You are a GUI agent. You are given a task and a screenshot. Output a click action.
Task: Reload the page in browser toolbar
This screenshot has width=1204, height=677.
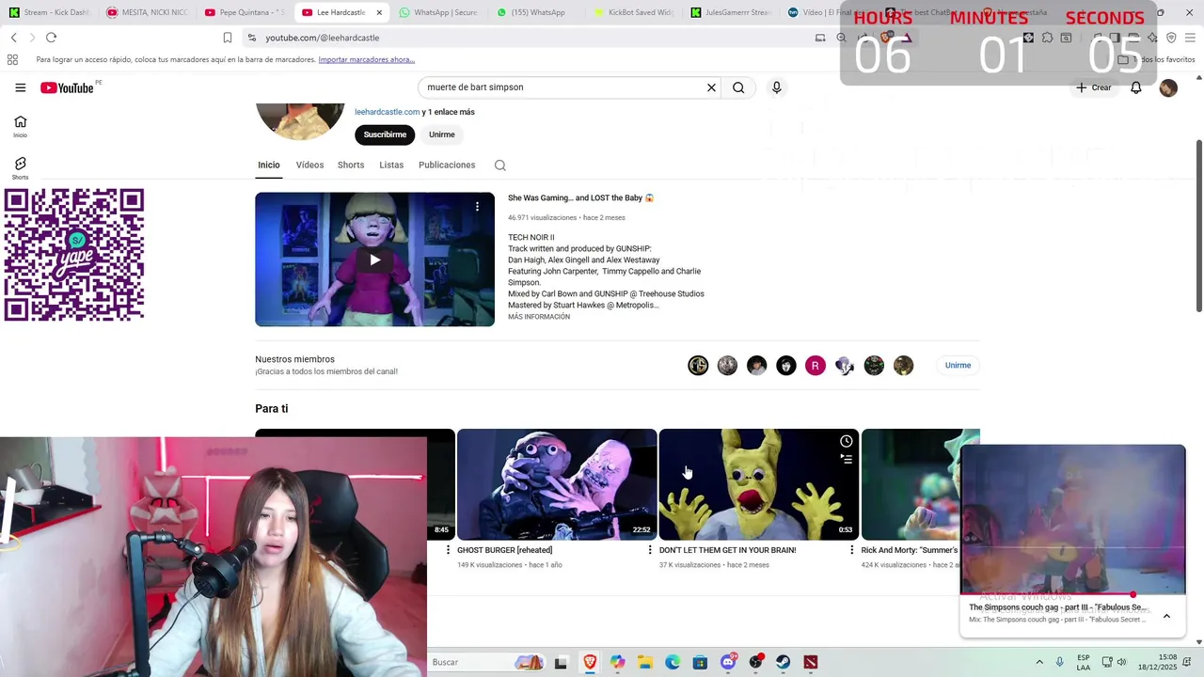coord(51,38)
